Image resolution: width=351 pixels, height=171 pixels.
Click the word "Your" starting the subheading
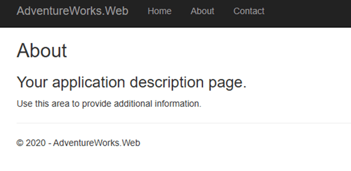(32, 83)
